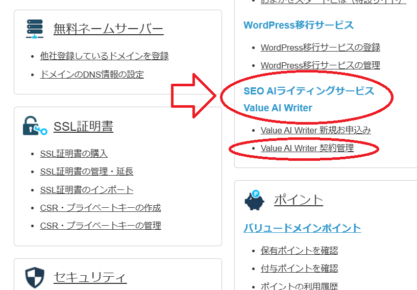
Task: Open CSR・プライベートキーの管理 link
Action: (x=101, y=226)
